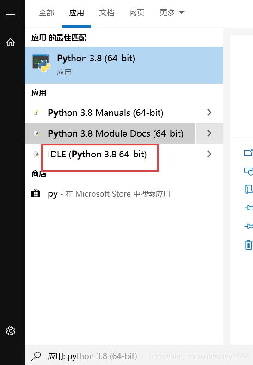Click the Microsoft Store bag icon

point(36,193)
